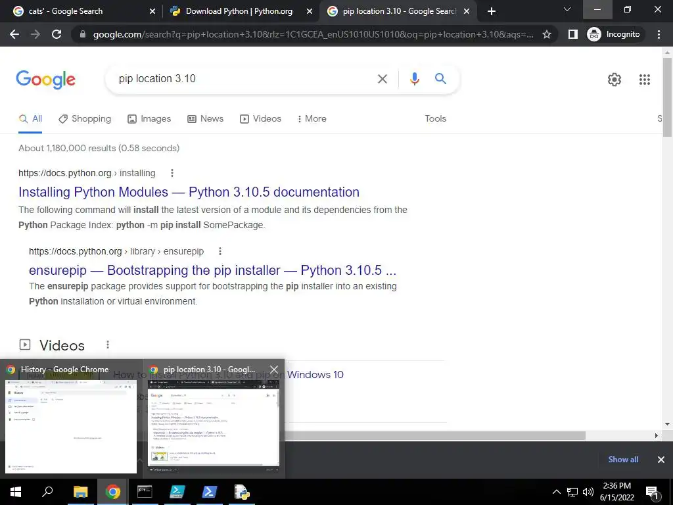The width and height of the screenshot is (673, 505).
Task: Submit search using the magnifier icon
Action: click(x=440, y=79)
